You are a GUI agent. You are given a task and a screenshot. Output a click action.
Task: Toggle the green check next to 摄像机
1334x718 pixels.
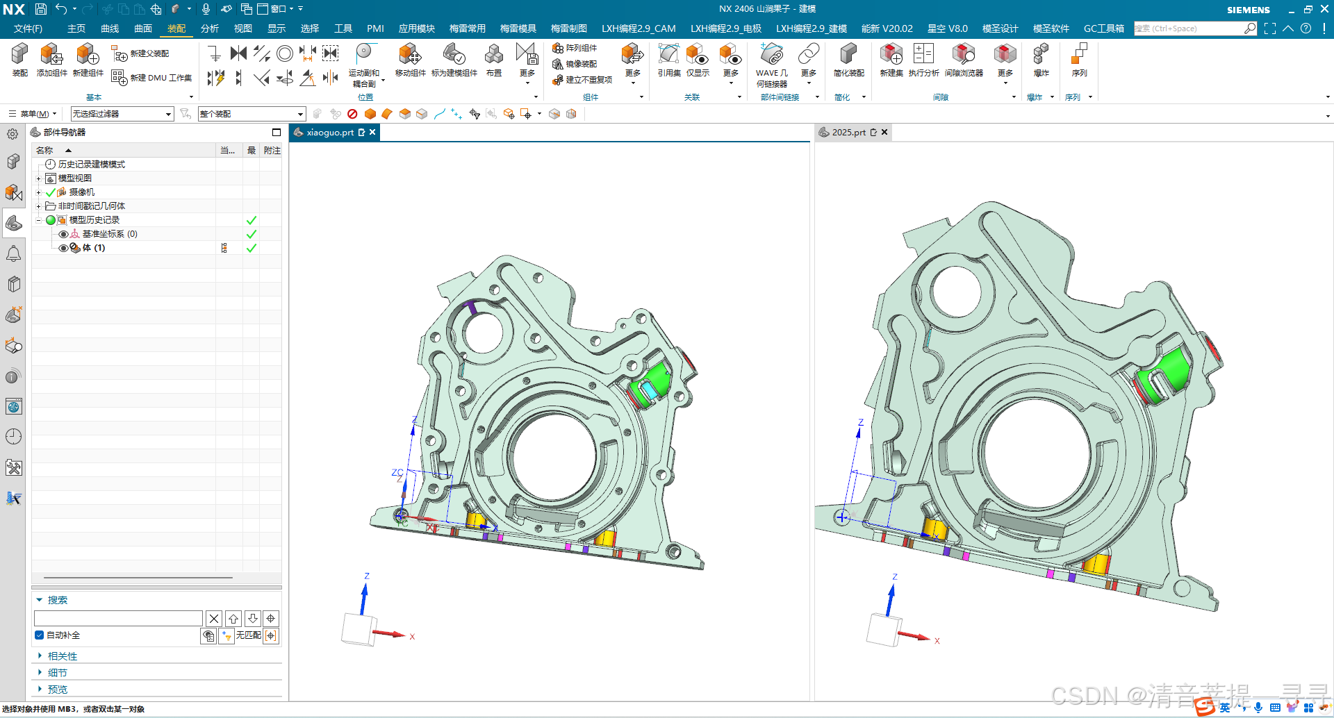[x=50, y=192]
